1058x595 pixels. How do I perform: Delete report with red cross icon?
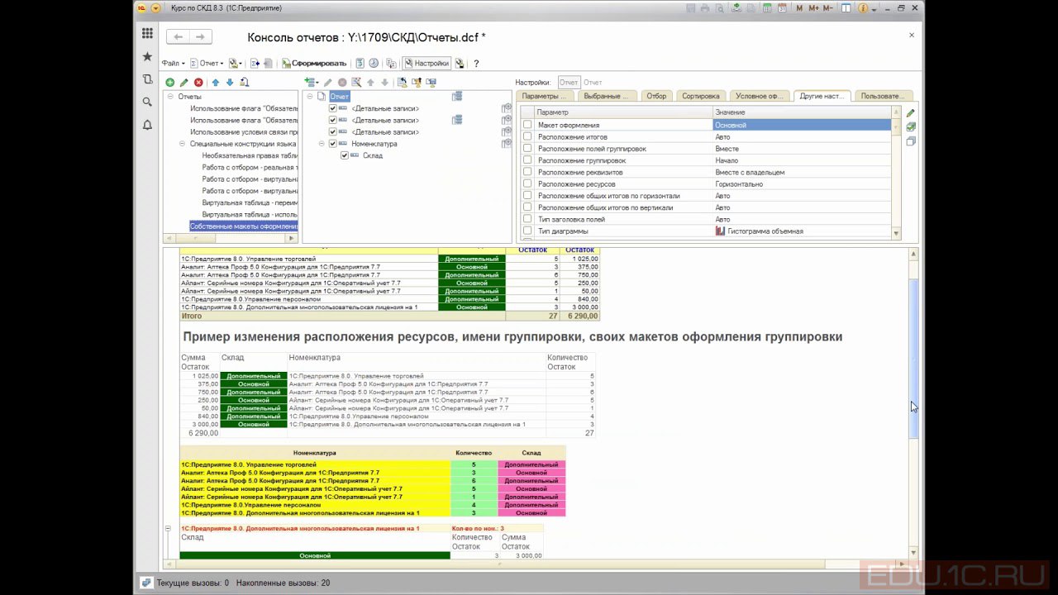tap(198, 83)
